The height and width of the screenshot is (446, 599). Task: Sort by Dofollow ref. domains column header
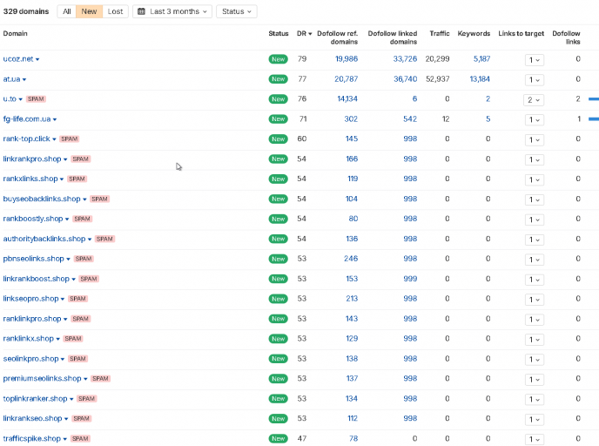pos(337,37)
